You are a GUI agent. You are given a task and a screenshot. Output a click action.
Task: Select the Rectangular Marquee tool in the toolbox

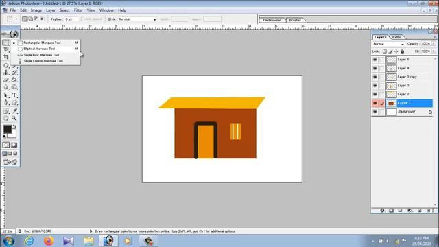[x=6, y=43]
